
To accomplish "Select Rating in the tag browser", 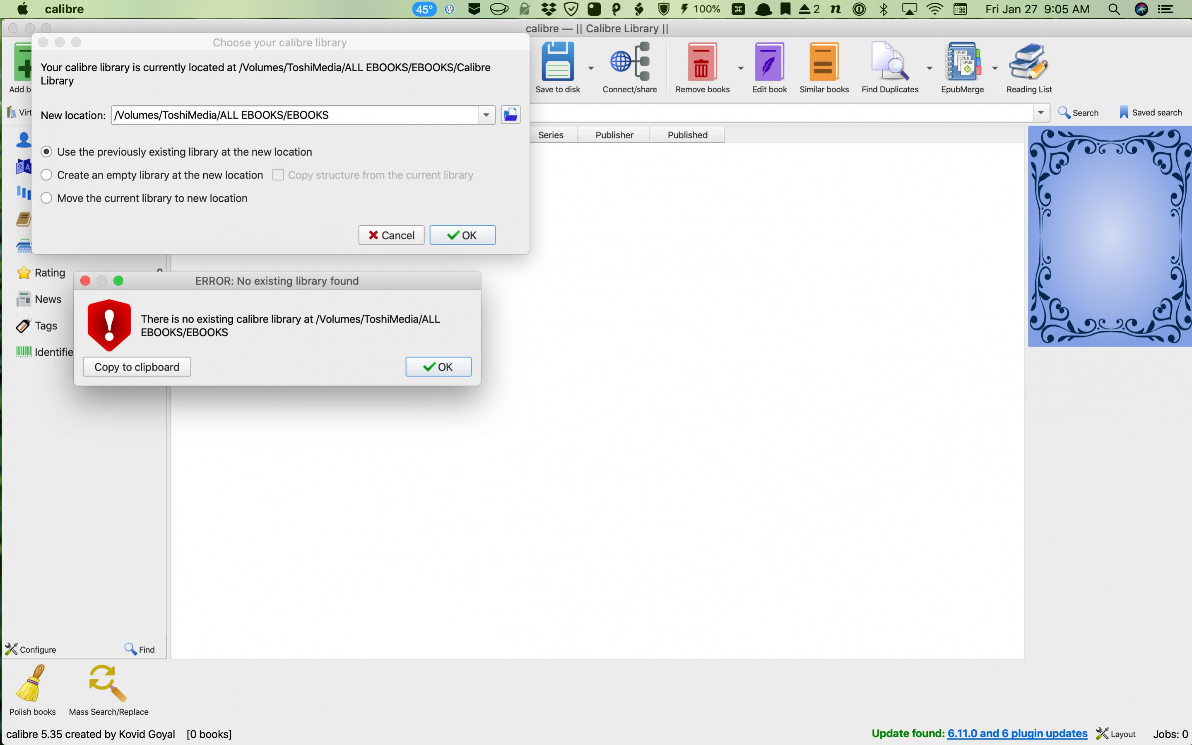I will point(41,272).
